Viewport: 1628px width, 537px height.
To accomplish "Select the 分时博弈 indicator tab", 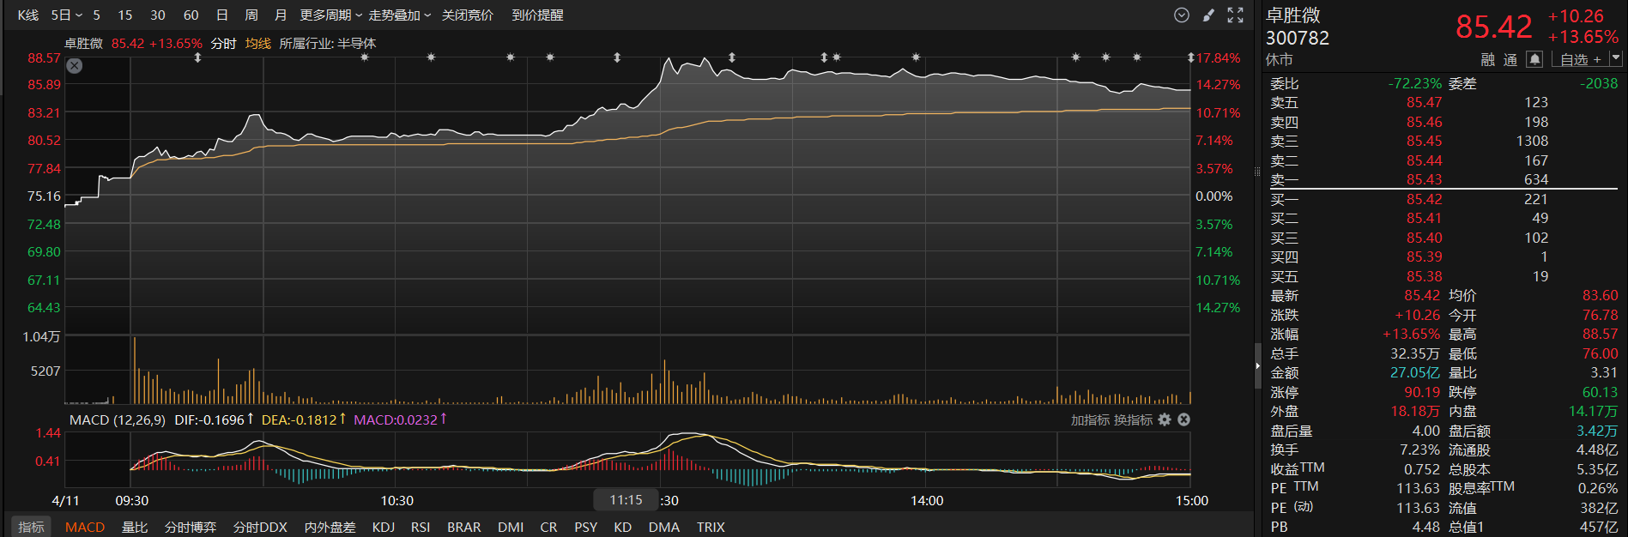I will pyautogui.click(x=191, y=527).
